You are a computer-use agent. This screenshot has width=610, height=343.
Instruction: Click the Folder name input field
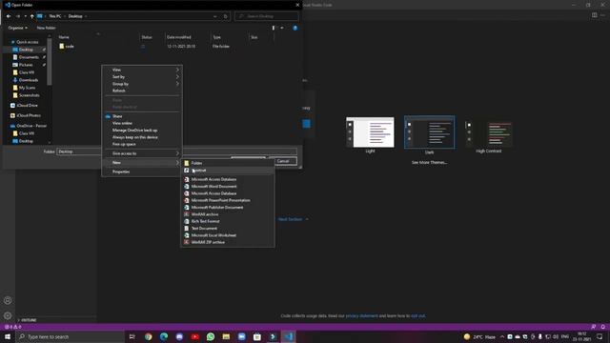pyautogui.click(x=176, y=151)
